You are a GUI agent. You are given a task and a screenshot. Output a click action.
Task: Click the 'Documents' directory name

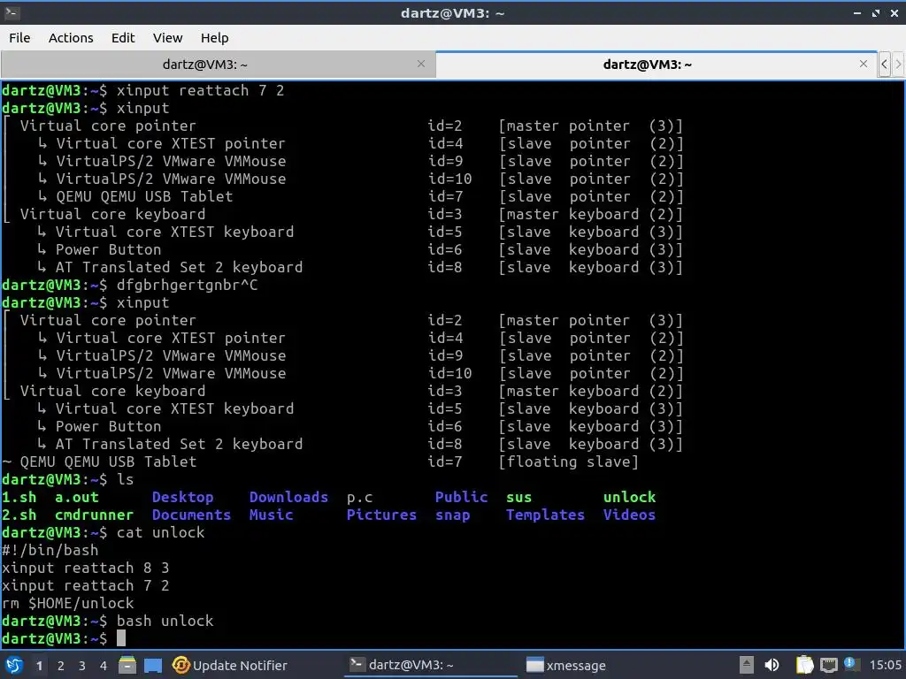pos(191,515)
